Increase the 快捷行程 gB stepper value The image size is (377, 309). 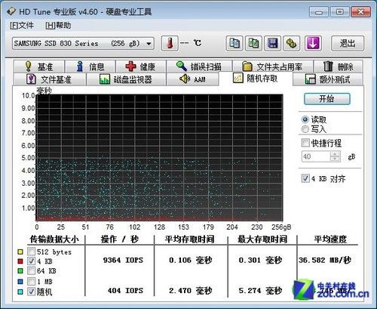click(x=335, y=154)
